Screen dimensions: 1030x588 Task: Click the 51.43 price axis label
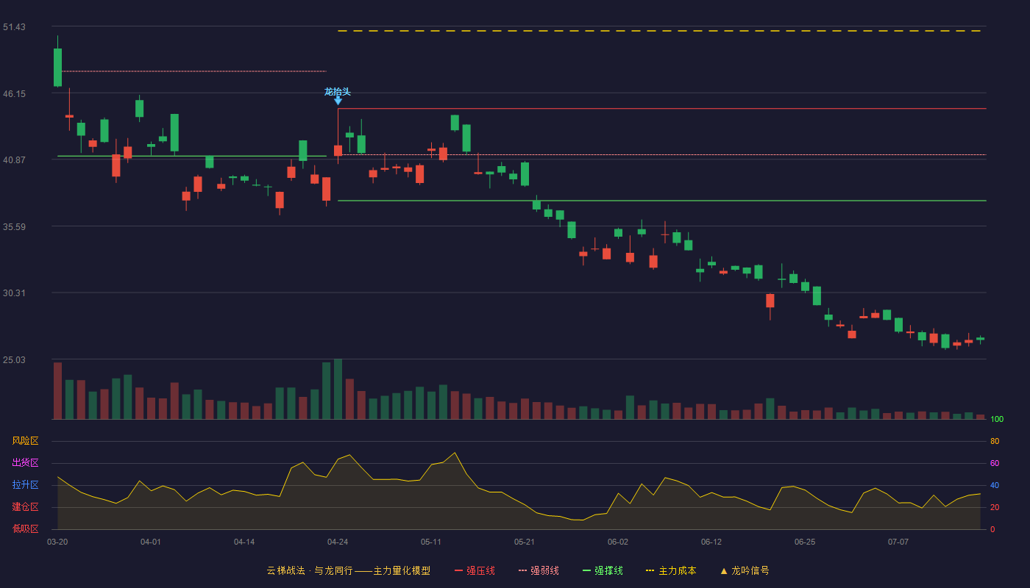click(14, 27)
